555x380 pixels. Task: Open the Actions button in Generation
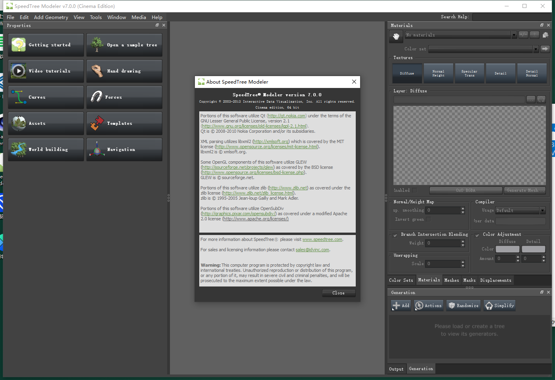pyautogui.click(x=428, y=306)
